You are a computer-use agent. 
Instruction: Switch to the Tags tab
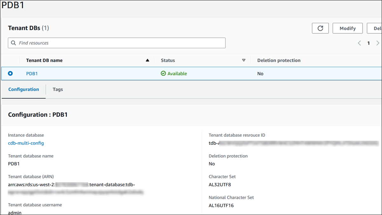coord(58,89)
